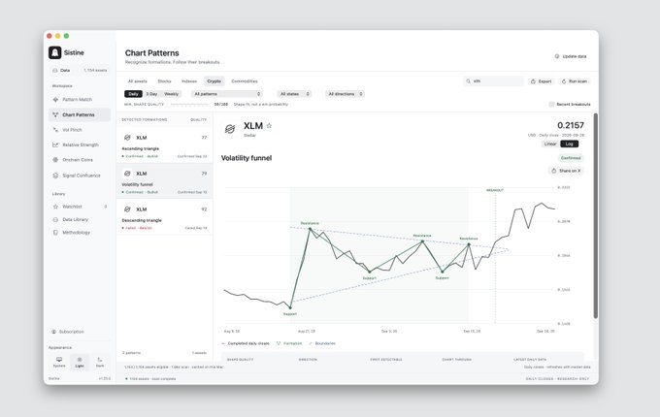Open the All directions dropdown
The image size is (660, 417).
pos(346,94)
